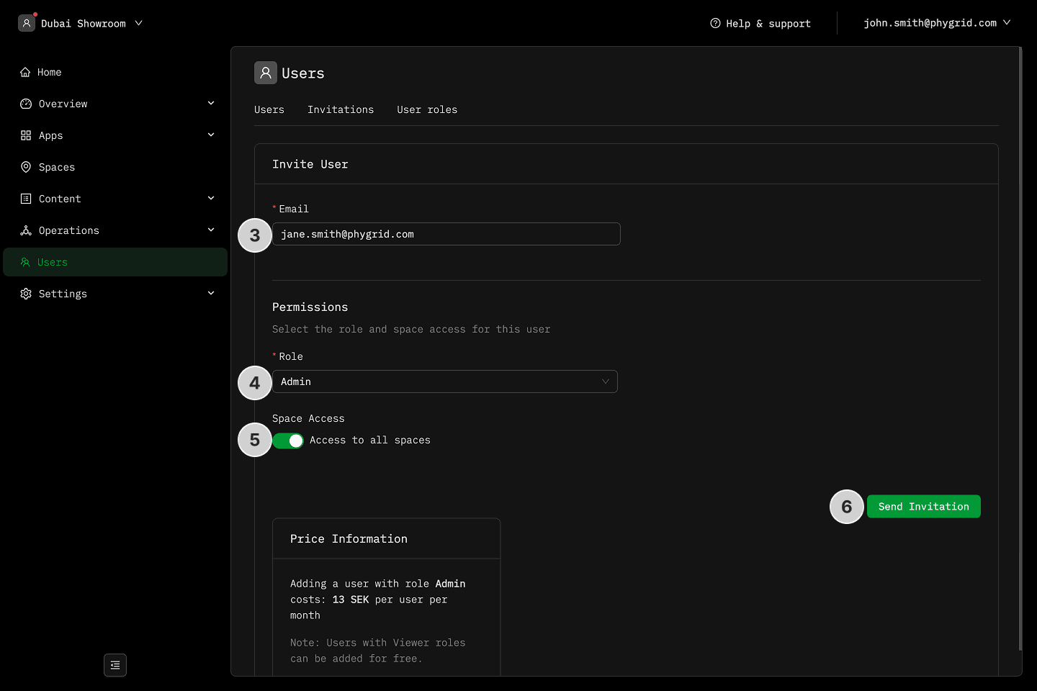The width and height of the screenshot is (1037, 691).
Task: Click the Content document icon
Action: pos(26,199)
